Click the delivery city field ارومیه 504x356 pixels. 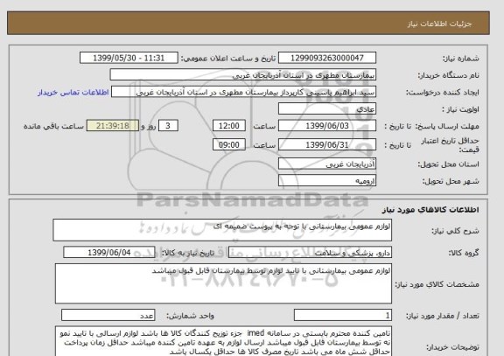coord(327,180)
